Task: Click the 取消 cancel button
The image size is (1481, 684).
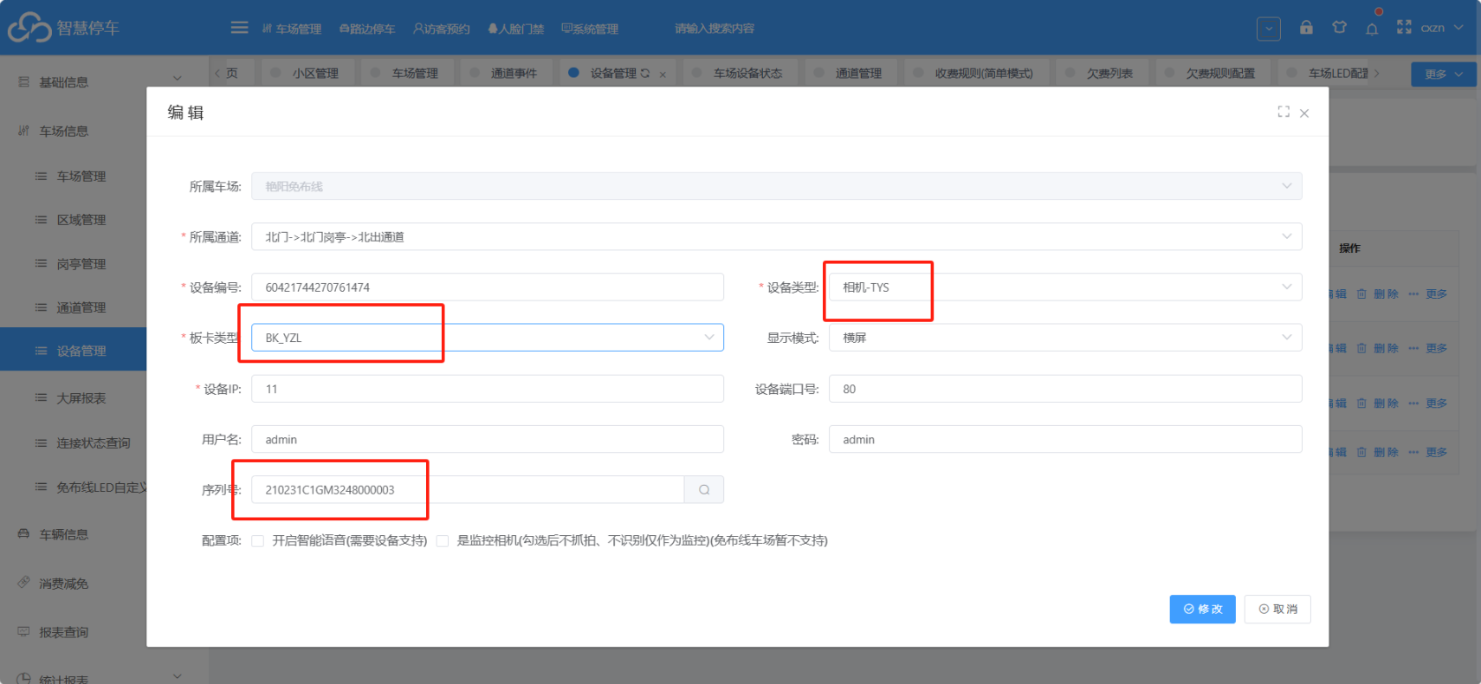Action: click(x=1277, y=610)
